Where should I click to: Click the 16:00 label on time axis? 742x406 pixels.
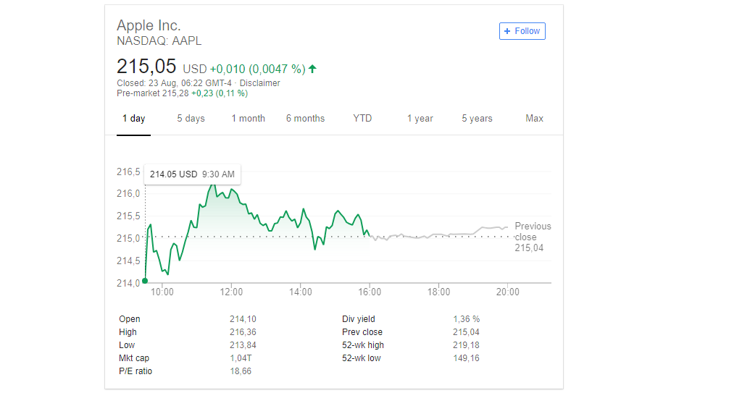[x=370, y=292]
